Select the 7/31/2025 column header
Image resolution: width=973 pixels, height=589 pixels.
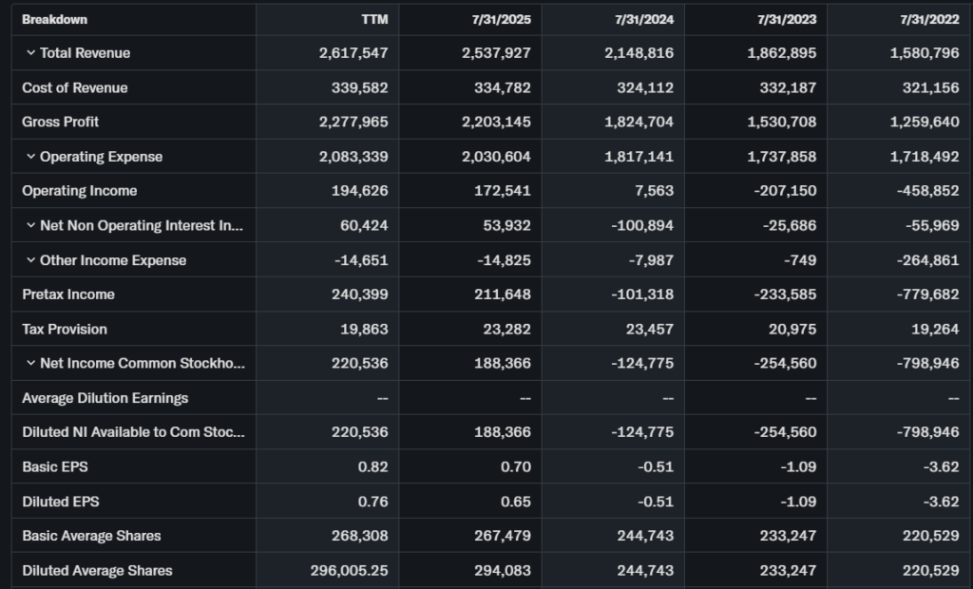pyautogui.click(x=504, y=19)
